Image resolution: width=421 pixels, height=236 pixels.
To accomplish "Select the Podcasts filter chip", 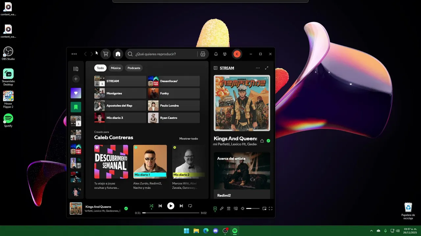I will point(134,68).
